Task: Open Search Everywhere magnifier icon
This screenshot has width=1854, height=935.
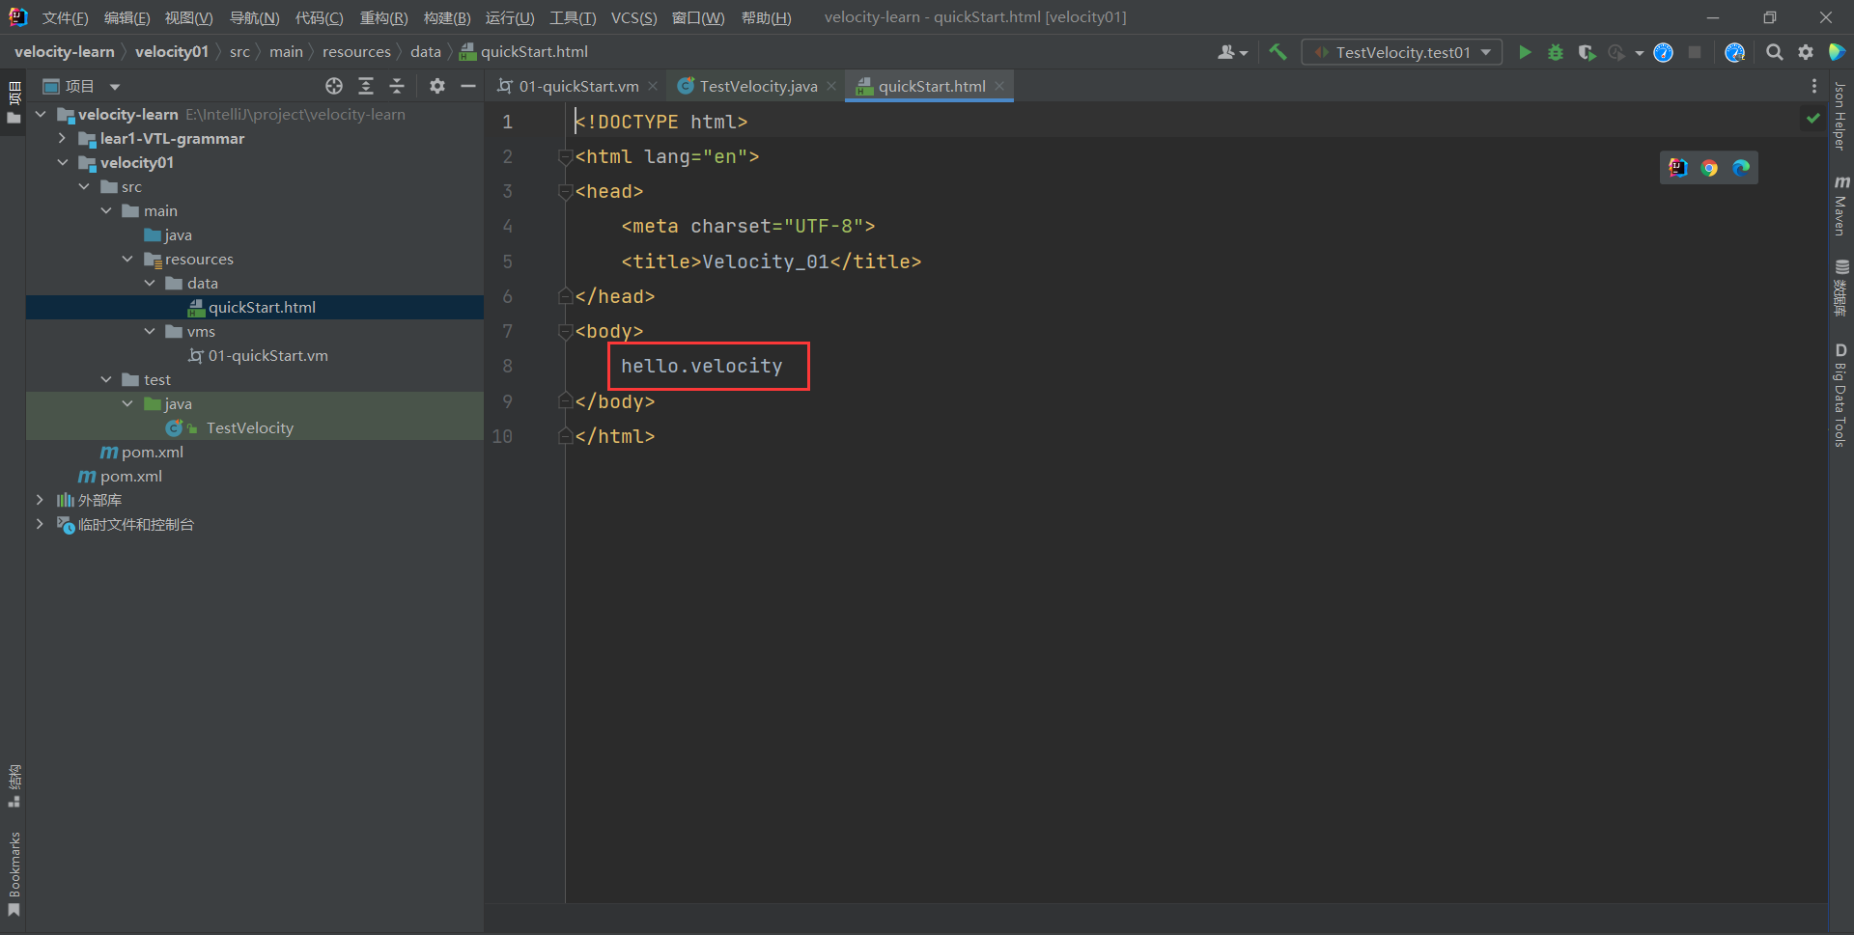Action: pos(1774,52)
